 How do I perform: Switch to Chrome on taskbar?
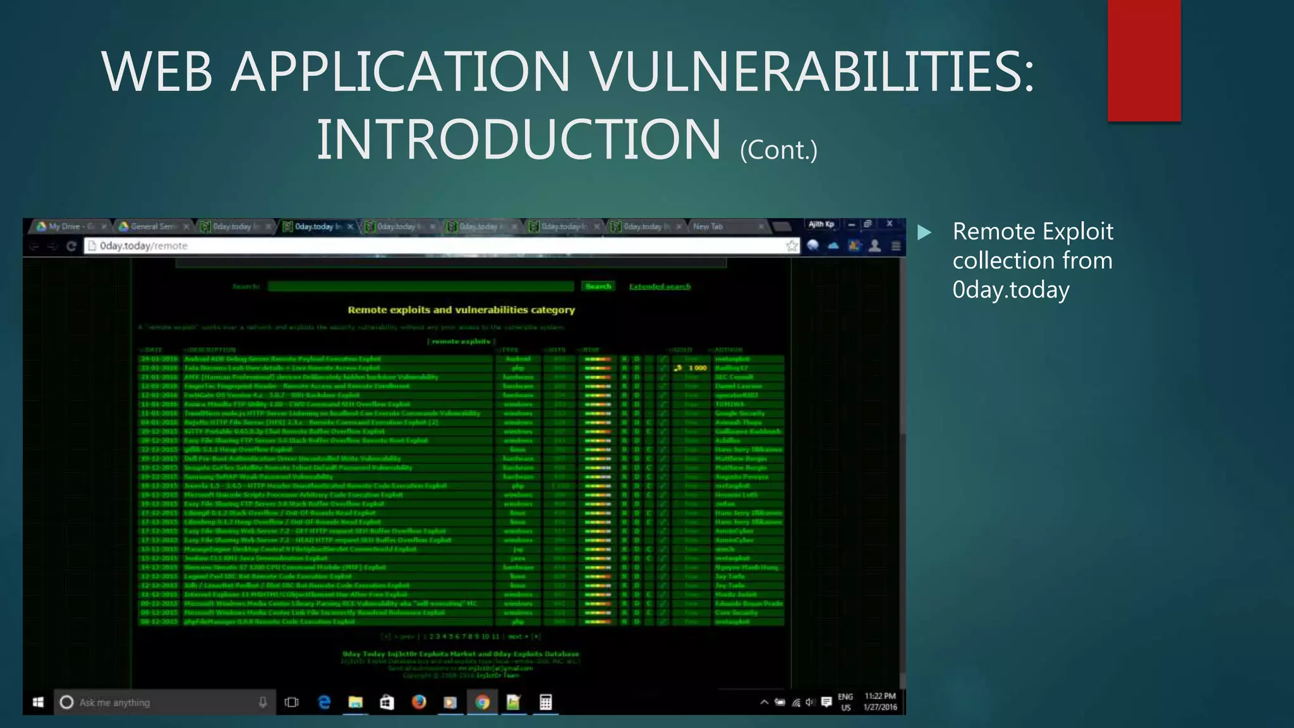482,702
